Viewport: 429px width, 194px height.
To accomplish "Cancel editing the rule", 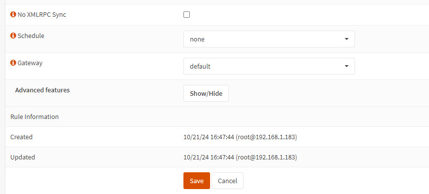I will pyautogui.click(x=227, y=181).
